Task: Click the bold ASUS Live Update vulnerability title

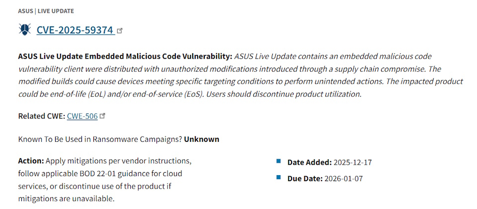Action: tap(125, 56)
